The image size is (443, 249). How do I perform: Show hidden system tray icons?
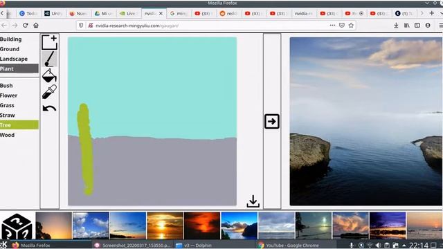point(404,246)
